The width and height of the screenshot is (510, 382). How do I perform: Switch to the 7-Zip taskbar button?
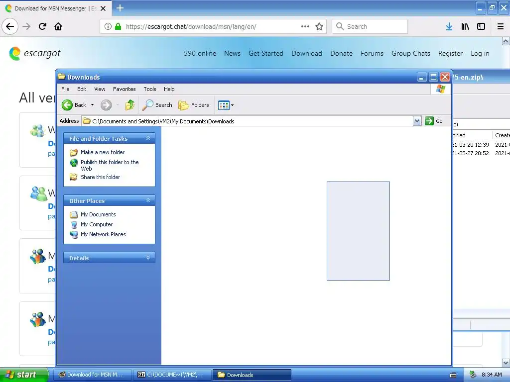pyautogui.click(x=172, y=375)
